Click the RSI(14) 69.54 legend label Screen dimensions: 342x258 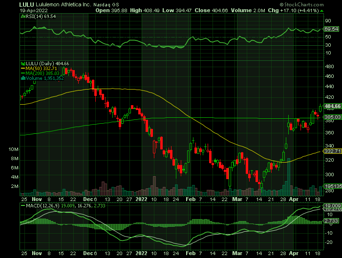(41, 17)
